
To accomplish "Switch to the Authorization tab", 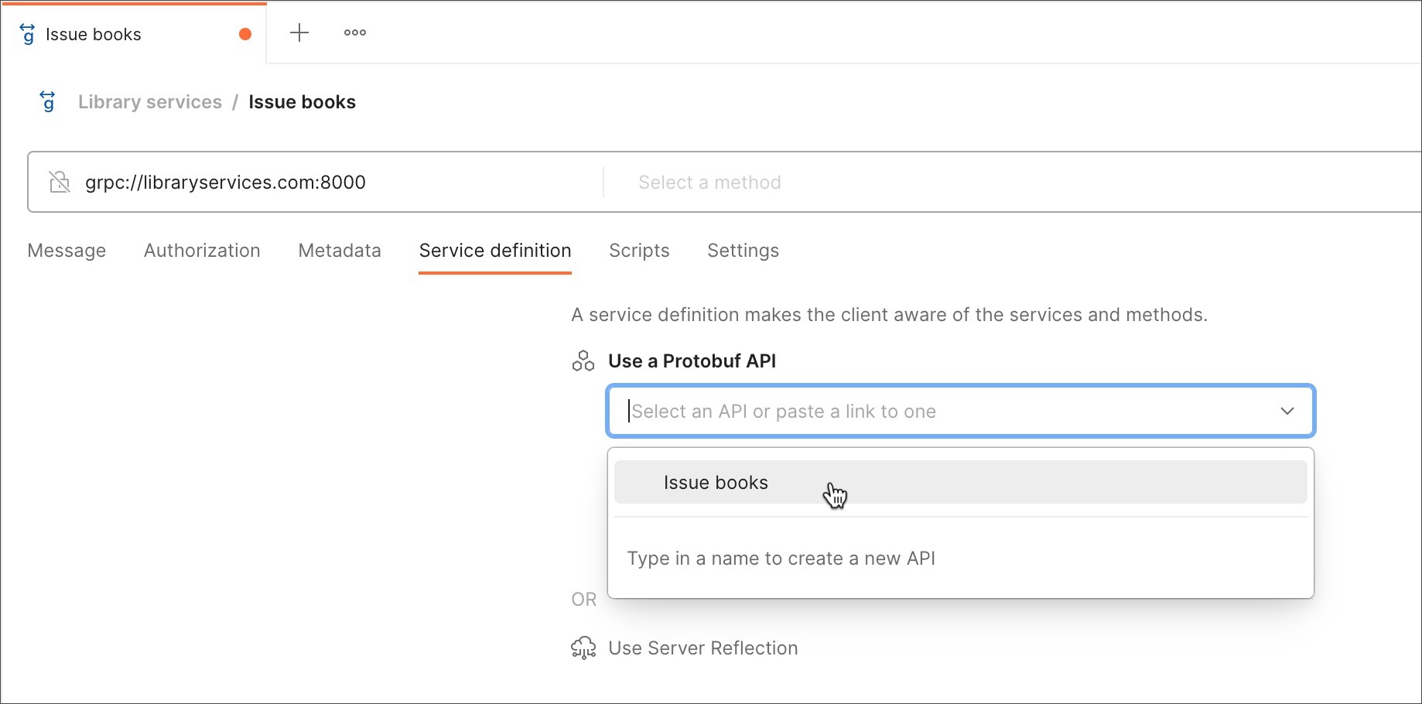I will 202,251.
